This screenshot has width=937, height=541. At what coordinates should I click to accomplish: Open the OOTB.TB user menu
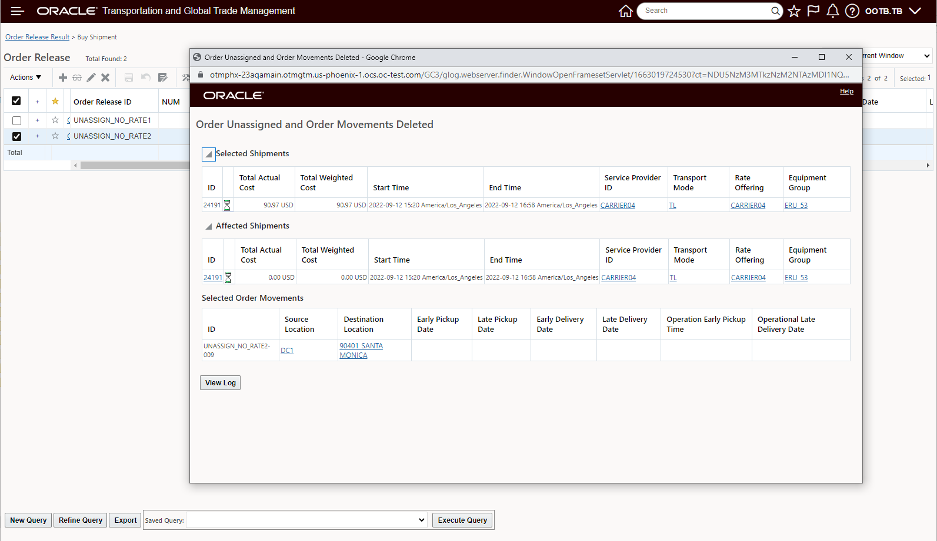click(x=893, y=11)
